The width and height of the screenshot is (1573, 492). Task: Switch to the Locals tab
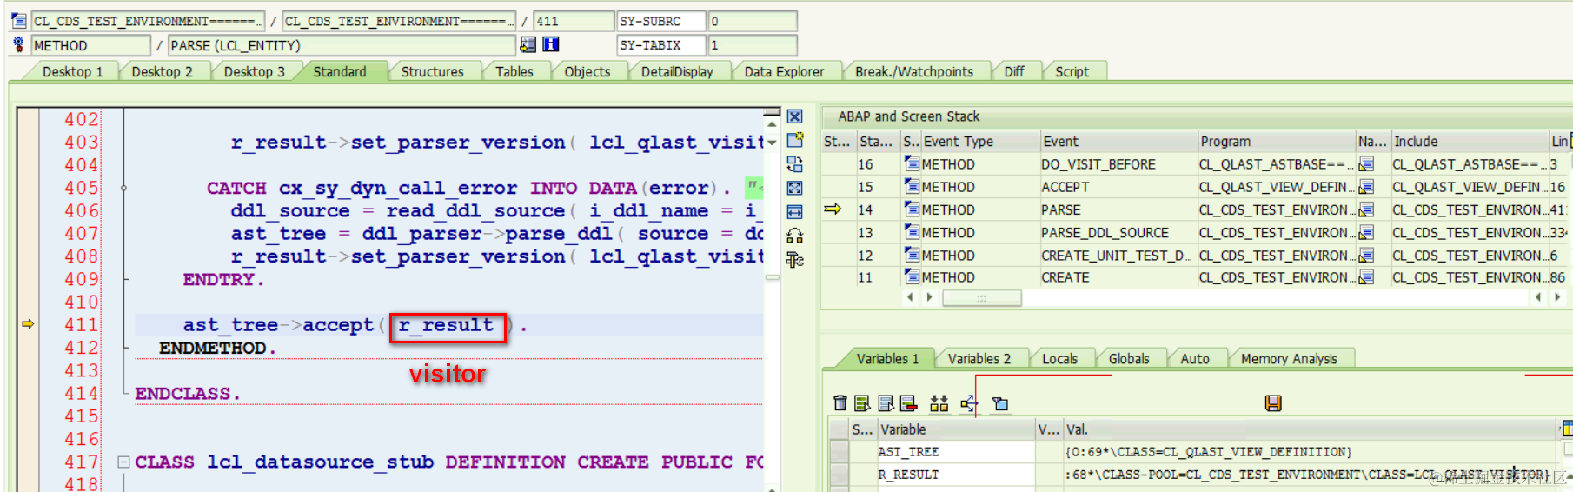tap(1060, 359)
